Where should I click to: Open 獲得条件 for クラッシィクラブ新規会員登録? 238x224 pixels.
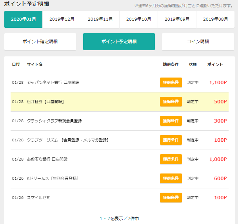pos(171,121)
